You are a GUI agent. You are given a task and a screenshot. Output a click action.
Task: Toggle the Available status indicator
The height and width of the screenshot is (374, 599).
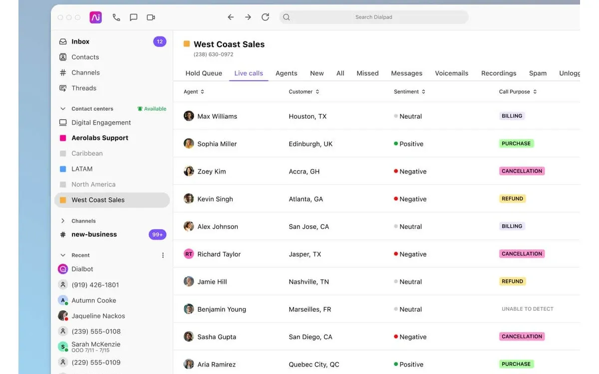152,109
